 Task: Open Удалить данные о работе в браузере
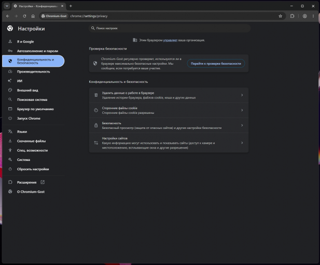(169, 95)
